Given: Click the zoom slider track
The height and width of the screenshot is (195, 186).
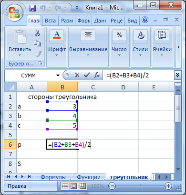Looking at the screenshot, I should (x=140, y=186).
